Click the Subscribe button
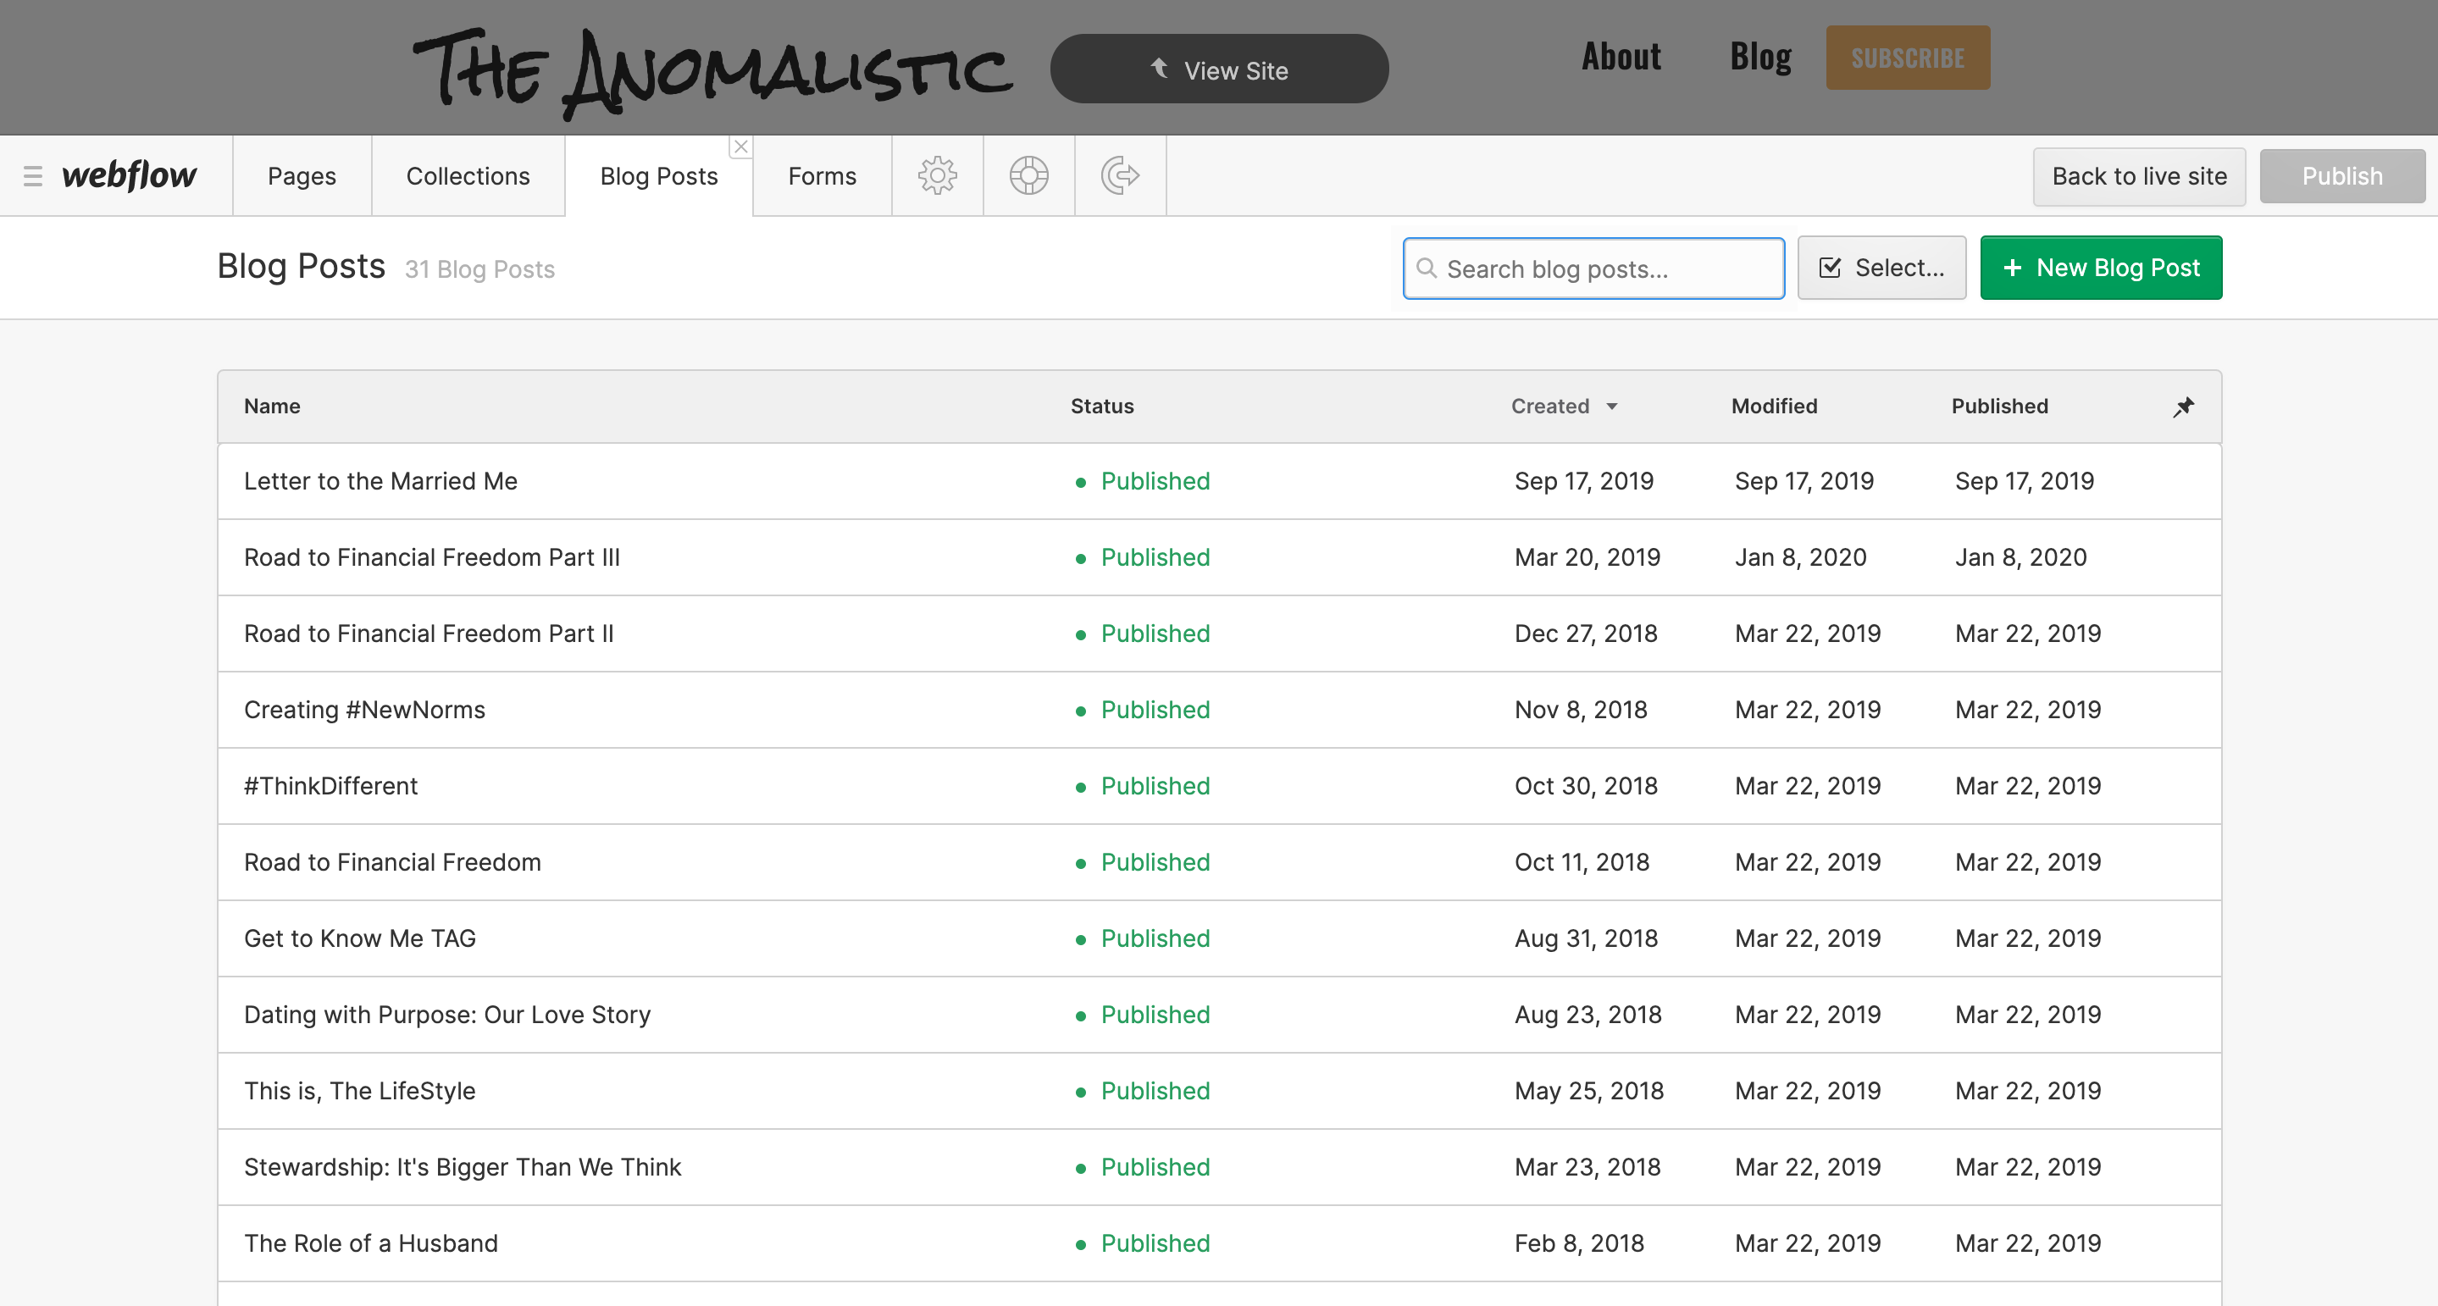This screenshot has height=1306, width=2438. tap(1908, 58)
